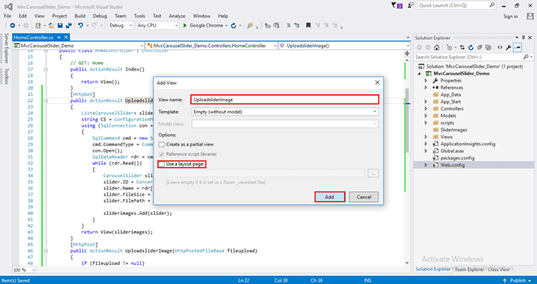The height and width of the screenshot is (284, 537).
Task: Click the Home icon in Solution Explorer
Action: coord(437,48)
